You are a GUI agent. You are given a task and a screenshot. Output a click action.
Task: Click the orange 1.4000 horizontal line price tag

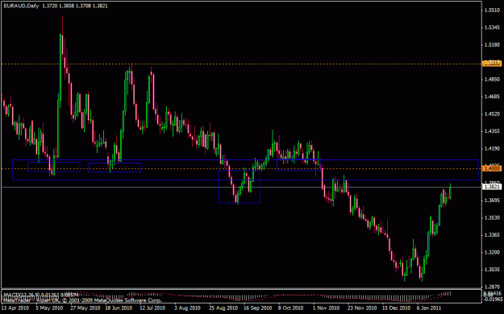(x=493, y=168)
